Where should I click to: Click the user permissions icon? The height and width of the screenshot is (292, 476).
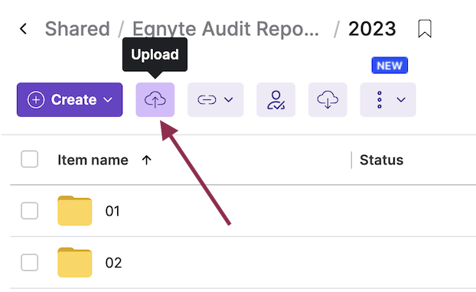(276, 100)
